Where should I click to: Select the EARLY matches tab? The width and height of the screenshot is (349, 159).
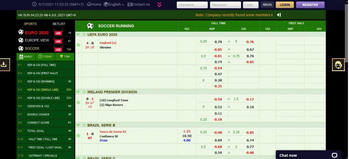(26, 57)
